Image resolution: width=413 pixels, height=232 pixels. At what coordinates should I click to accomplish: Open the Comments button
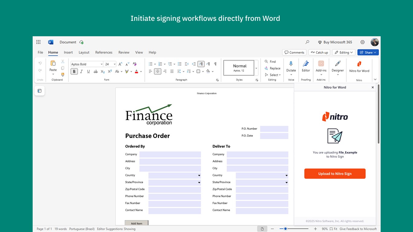(x=294, y=52)
